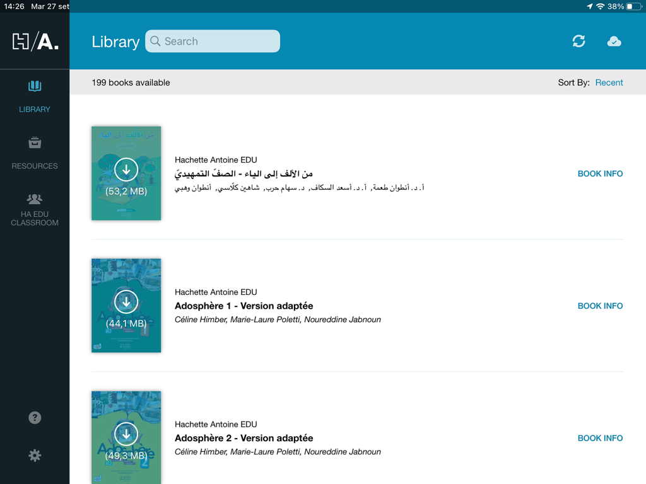Change the sort order via Recent
The image size is (646, 484).
(609, 82)
